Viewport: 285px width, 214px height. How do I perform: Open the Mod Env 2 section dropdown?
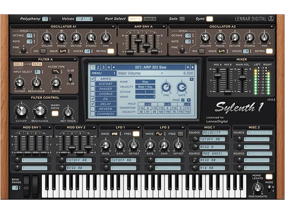[x=94, y=128]
